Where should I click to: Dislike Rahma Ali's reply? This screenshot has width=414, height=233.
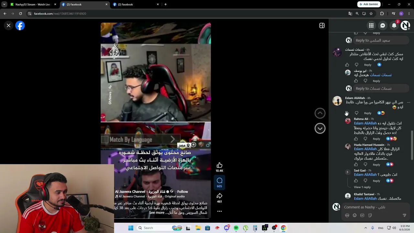(x=365, y=139)
